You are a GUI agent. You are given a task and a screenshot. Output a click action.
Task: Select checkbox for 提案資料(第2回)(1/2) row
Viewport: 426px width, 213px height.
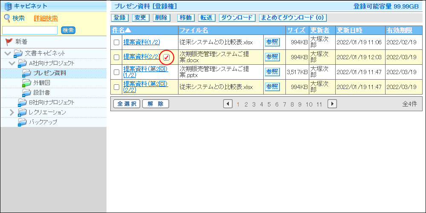[x=116, y=72]
